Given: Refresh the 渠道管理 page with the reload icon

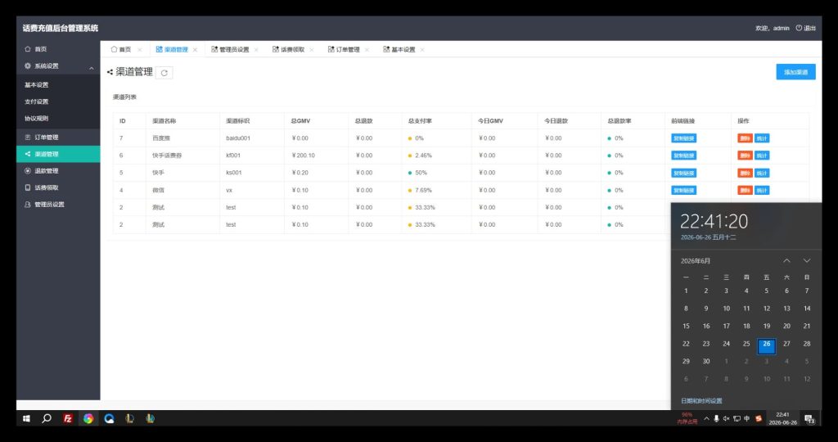Looking at the screenshot, I should tap(164, 73).
